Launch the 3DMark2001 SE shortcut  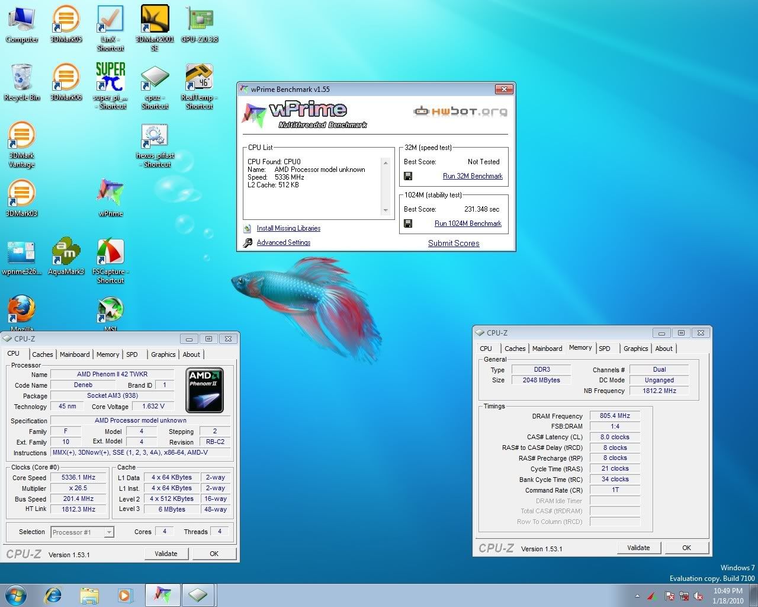point(155,28)
